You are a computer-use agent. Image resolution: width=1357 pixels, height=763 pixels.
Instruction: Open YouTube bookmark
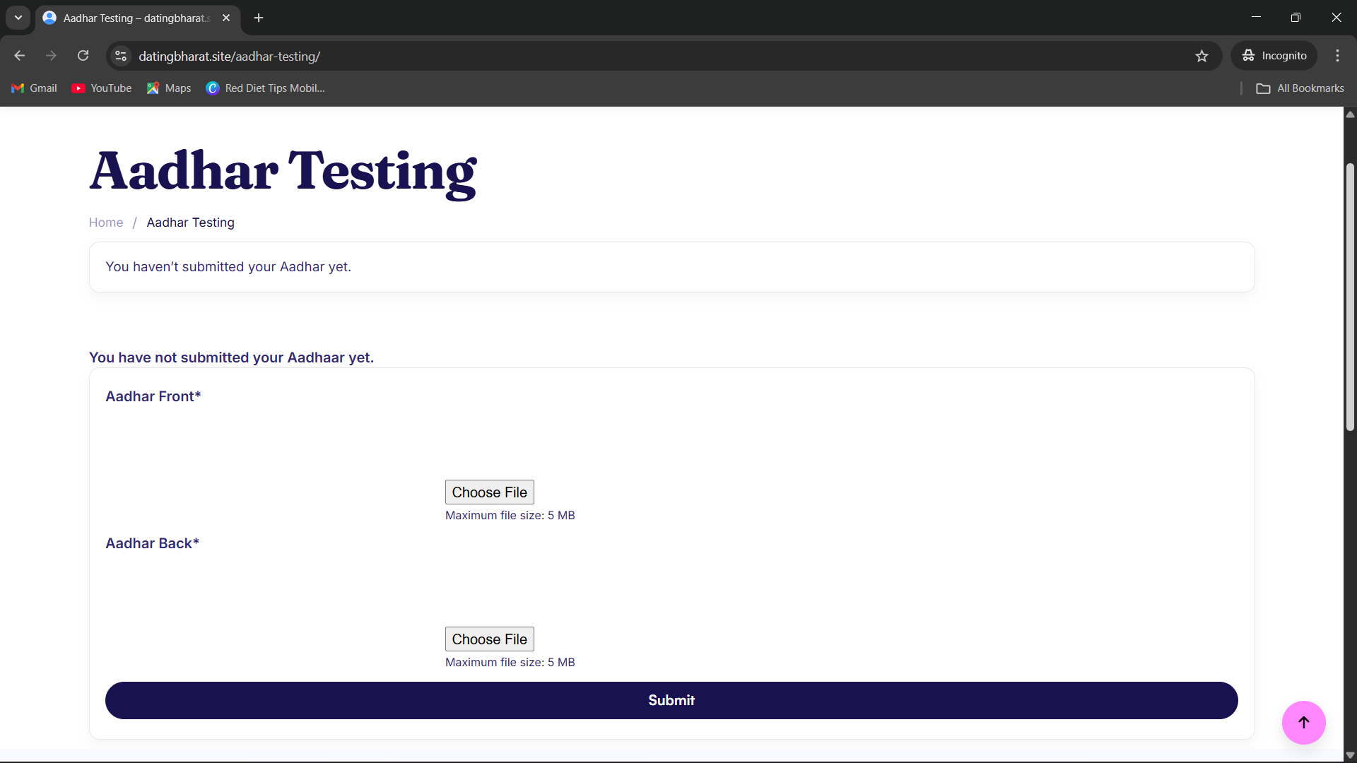[102, 88]
